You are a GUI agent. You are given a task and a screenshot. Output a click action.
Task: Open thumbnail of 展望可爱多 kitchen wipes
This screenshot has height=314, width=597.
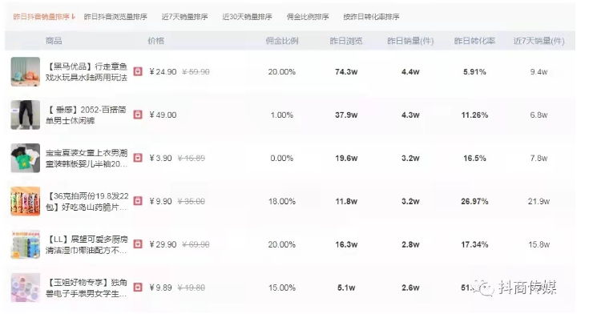pos(25,244)
